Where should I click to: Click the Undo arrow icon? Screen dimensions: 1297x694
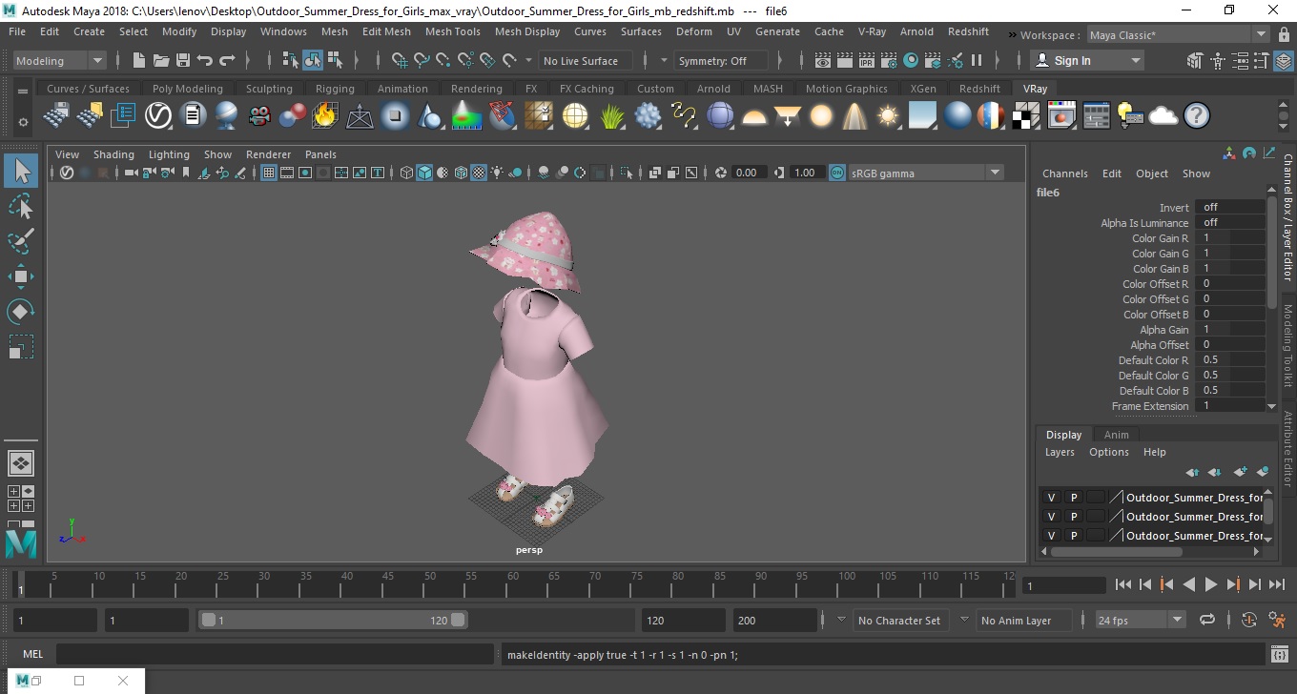[205, 60]
